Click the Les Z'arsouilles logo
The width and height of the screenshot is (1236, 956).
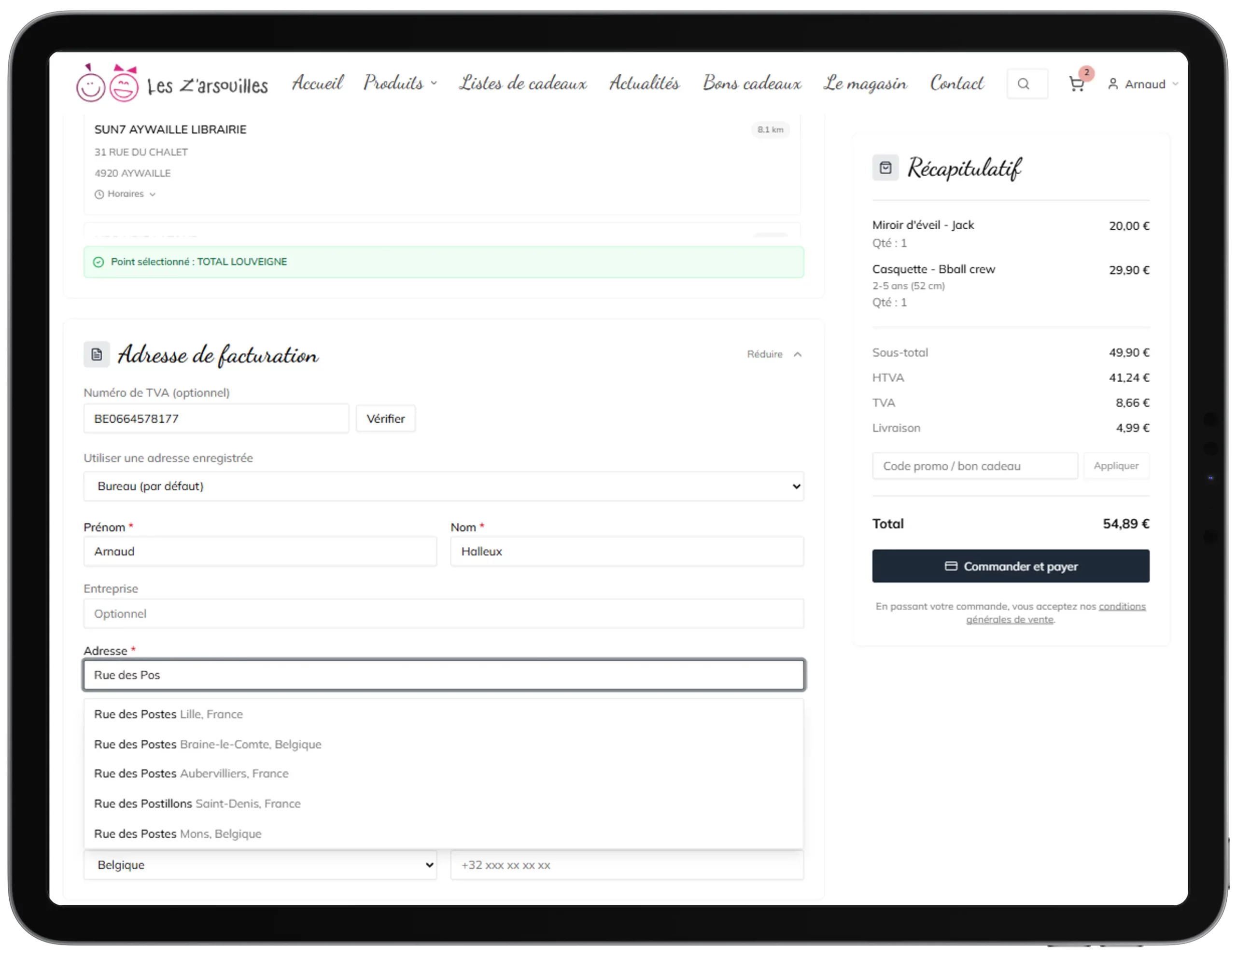point(172,83)
